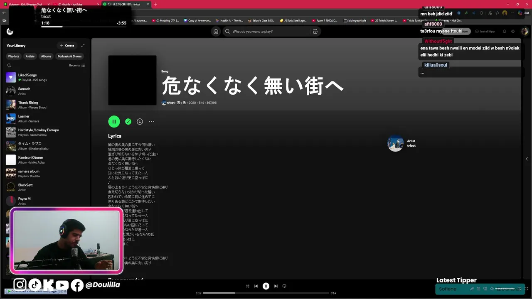Download the song using the arrow icon

coord(140,122)
